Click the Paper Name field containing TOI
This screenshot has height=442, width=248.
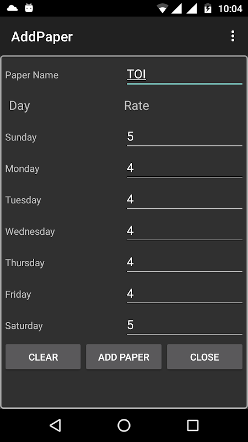click(185, 75)
